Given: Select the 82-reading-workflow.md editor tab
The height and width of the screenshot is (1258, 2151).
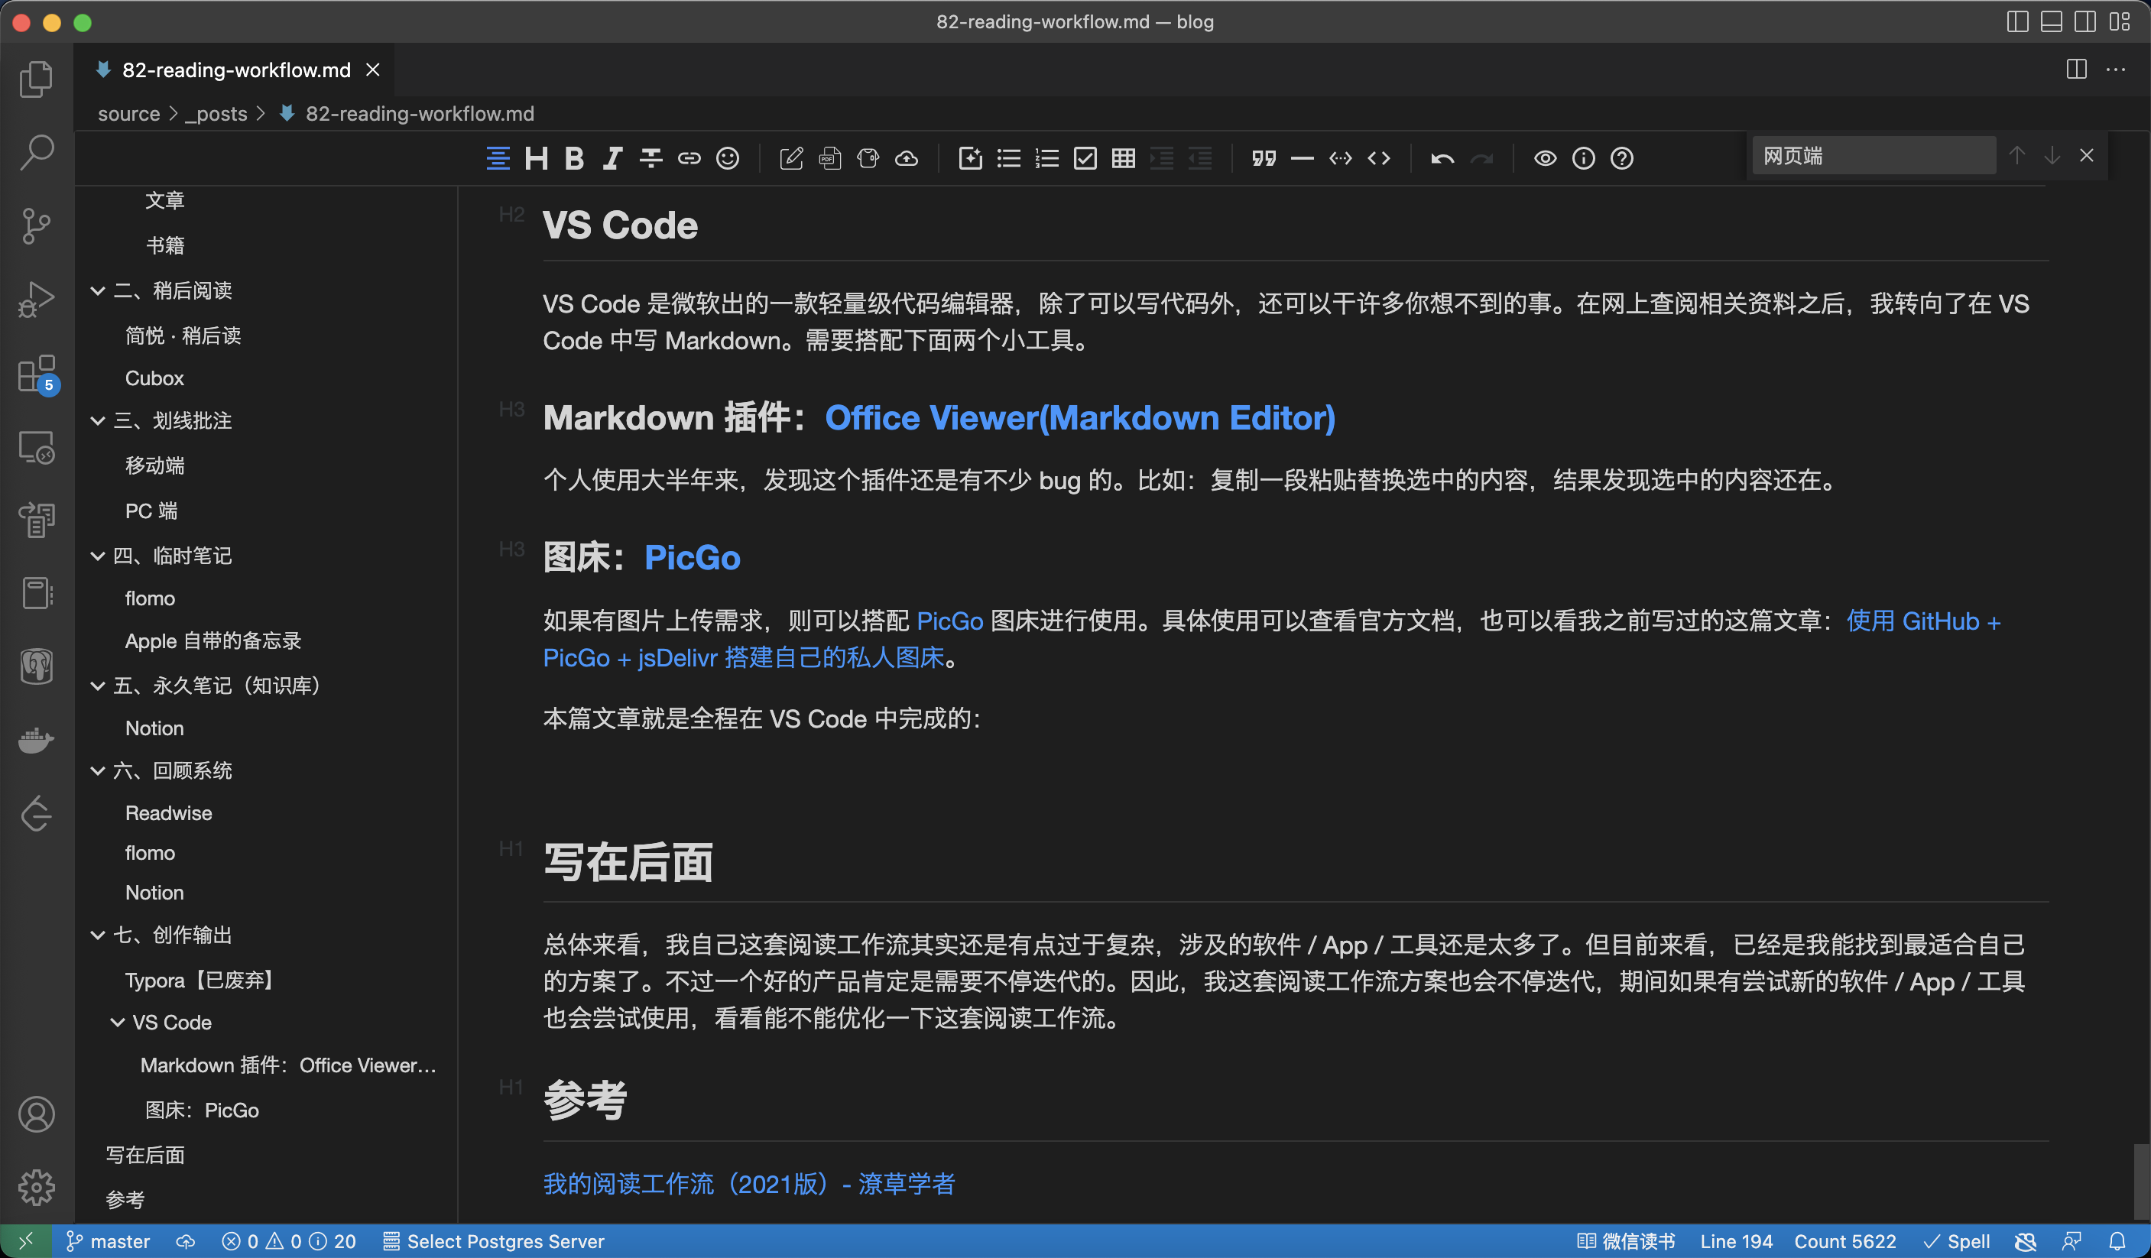Looking at the screenshot, I should 235,70.
